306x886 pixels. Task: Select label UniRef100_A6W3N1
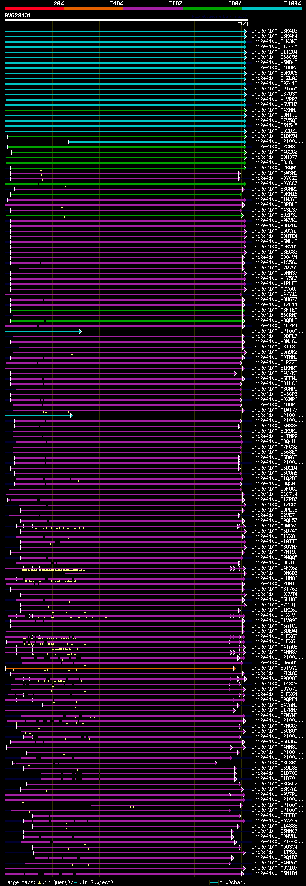[274, 173]
